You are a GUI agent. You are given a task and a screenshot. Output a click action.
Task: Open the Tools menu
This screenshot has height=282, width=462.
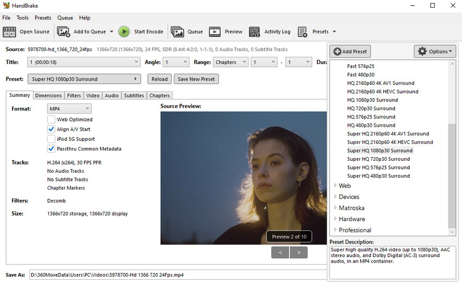22,18
